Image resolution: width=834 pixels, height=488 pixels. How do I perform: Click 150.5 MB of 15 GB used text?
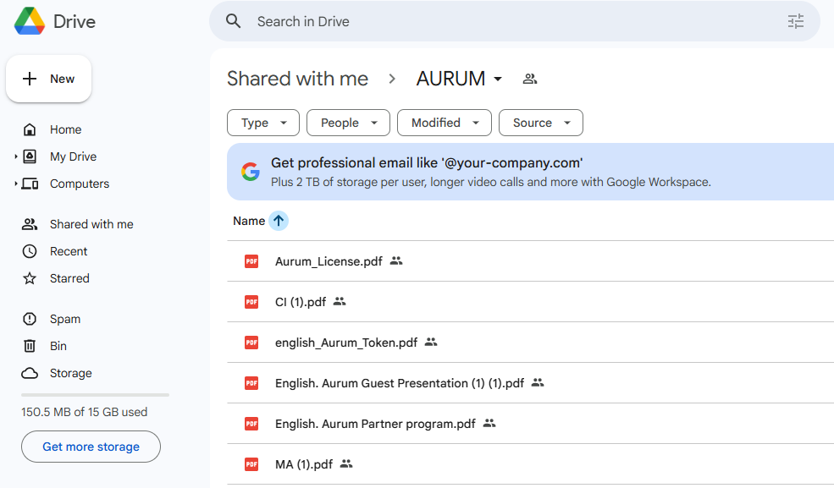tap(84, 412)
